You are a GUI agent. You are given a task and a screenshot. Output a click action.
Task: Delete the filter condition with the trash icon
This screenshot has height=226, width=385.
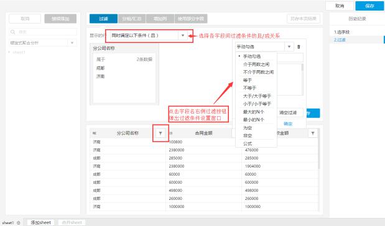click(x=299, y=47)
